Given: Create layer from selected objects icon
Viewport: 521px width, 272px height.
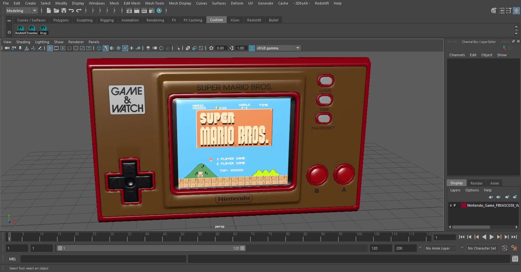Looking at the screenshot, I should click(x=515, y=197).
